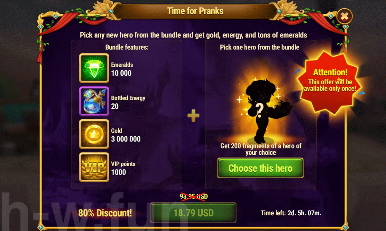Click the Bundle features heading

[x=127, y=47]
